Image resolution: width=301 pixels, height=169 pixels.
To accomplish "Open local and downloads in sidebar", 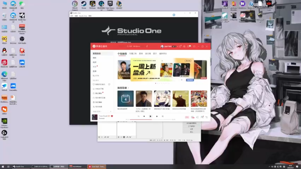I will 98,89.
